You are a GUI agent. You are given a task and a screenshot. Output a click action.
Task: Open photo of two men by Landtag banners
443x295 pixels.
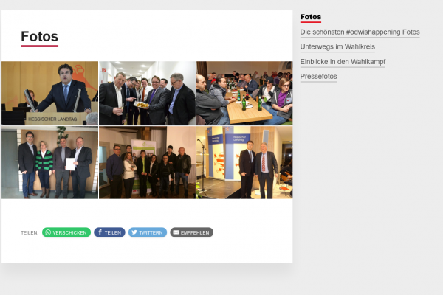tap(244, 162)
